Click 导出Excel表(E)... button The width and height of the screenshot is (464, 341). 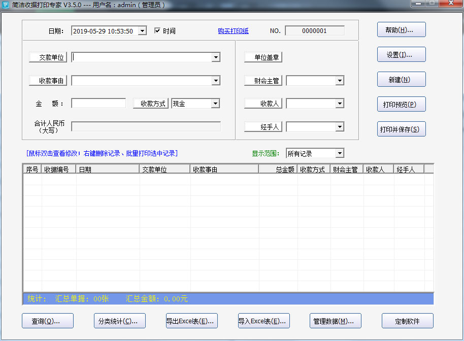click(x=192, y=321)
